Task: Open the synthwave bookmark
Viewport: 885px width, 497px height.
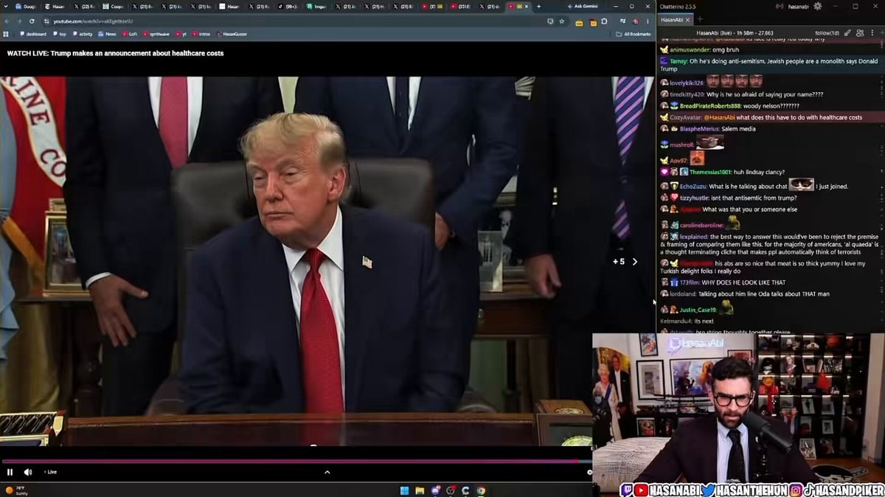Action: (x=157, y=34)
